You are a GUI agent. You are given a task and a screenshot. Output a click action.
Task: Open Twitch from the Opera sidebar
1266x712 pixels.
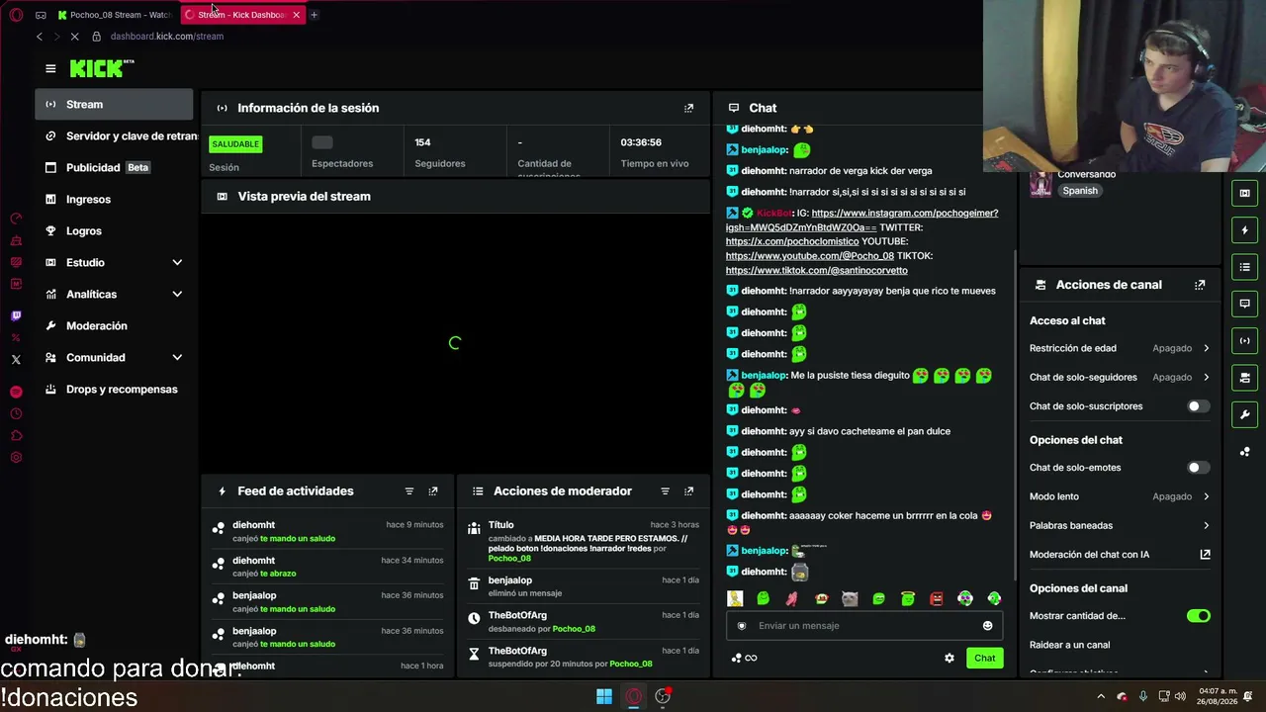tap(16, 315)
